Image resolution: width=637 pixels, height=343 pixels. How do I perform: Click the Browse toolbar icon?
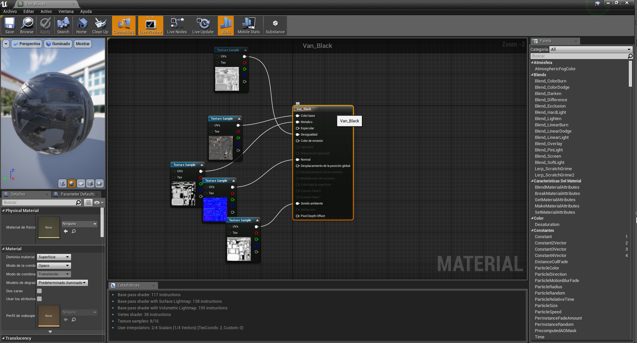coord(27,26)
